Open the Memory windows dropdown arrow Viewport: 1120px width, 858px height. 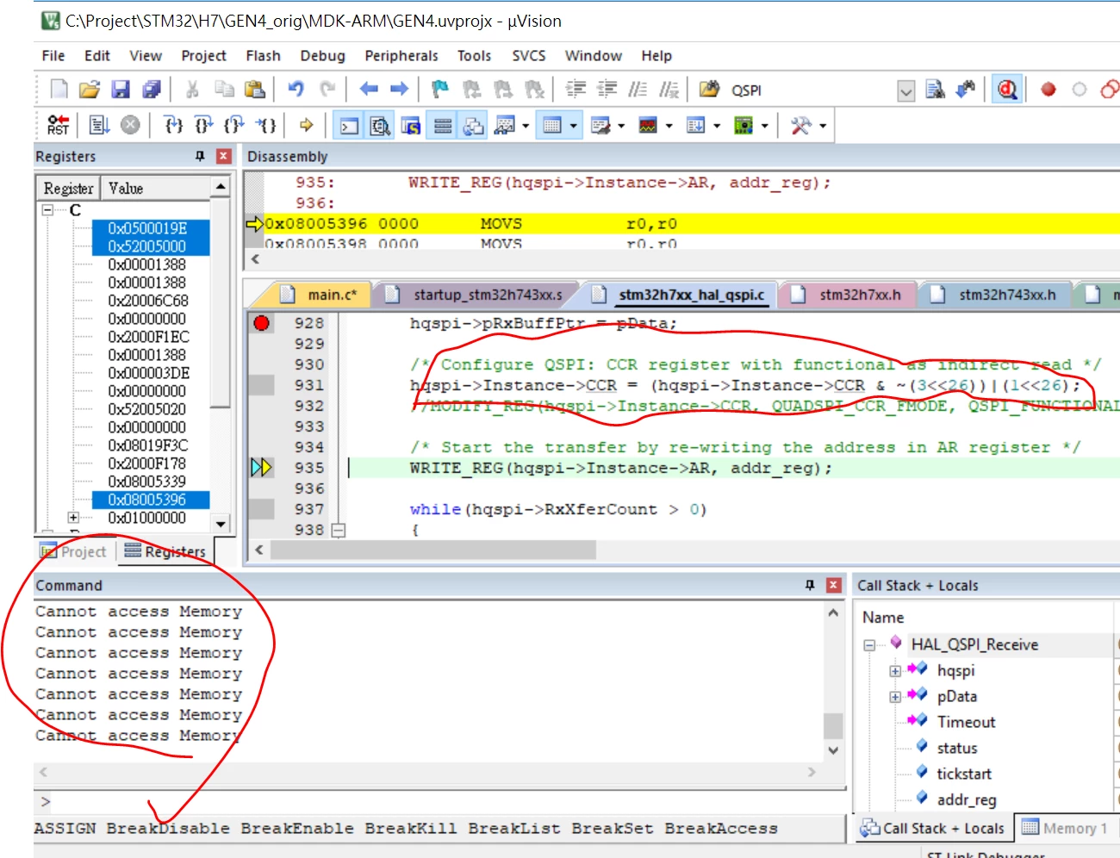[573, 126]
